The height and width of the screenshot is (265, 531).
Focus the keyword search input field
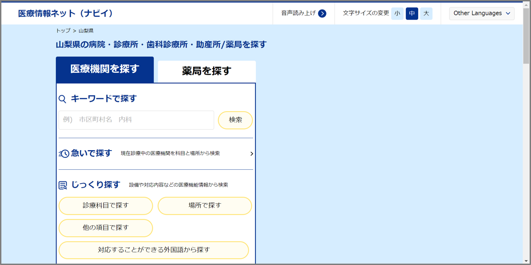[x=136, y=120]
